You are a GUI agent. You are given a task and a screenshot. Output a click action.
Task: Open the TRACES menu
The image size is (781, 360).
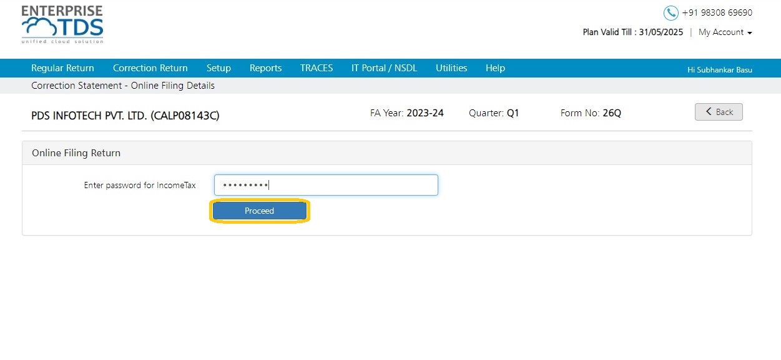[317, 68]
